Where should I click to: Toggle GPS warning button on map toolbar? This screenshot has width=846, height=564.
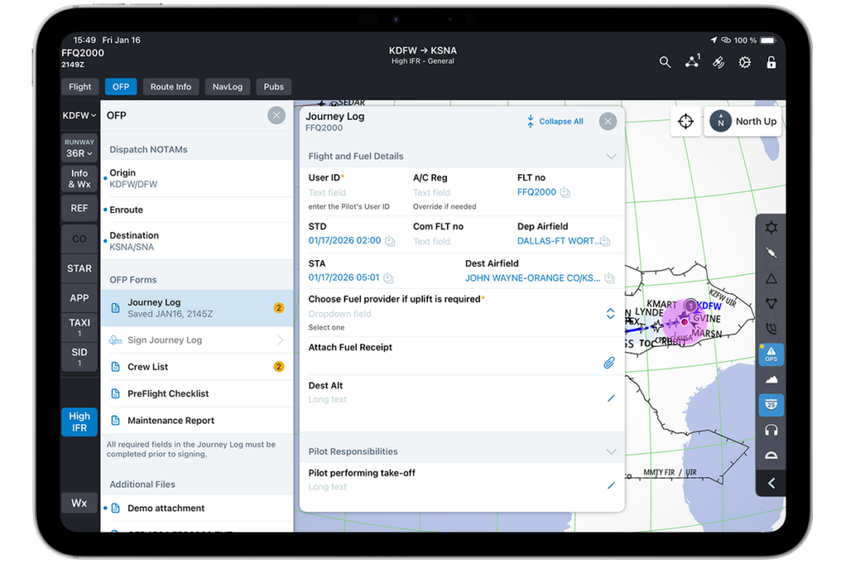(771, 354)
